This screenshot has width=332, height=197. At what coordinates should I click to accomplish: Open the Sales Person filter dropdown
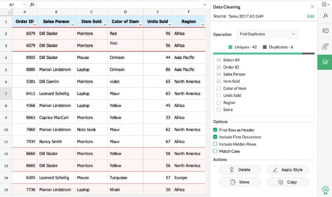[72, 25]
